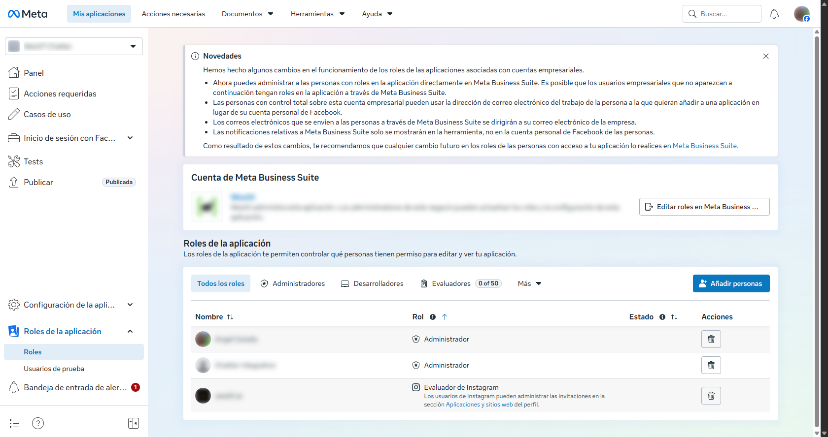Open the Documentos dropdown menu
This screenshot has height=437, width=828.
247,14
